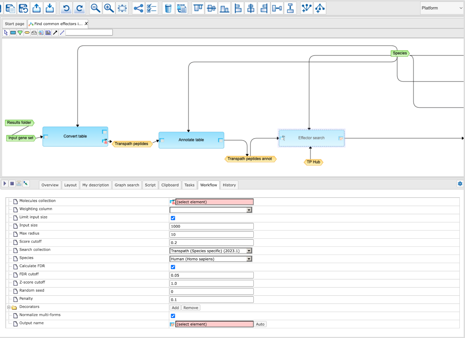
Task: Click the trash bin delete icon
Action: tap(168, 8)
